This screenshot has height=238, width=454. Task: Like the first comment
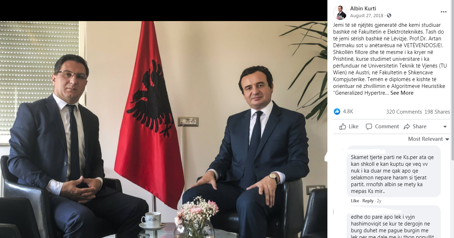click(355, 201)
